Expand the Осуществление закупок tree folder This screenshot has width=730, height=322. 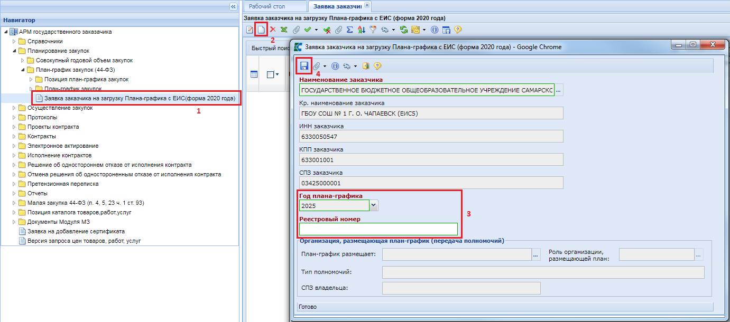click(15, 108)
